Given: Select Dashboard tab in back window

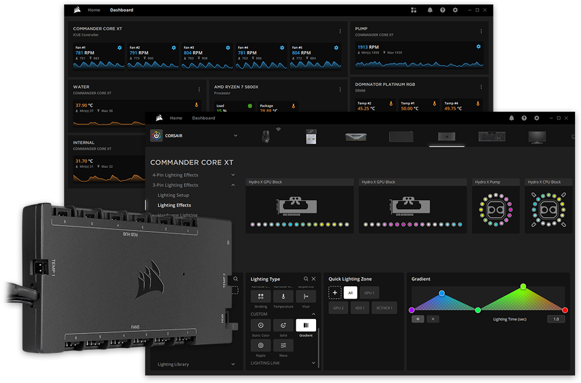Looking at the screenshot, I should point(121,10).
